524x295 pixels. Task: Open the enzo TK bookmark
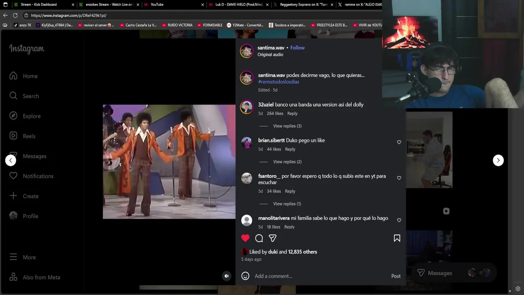23,25
